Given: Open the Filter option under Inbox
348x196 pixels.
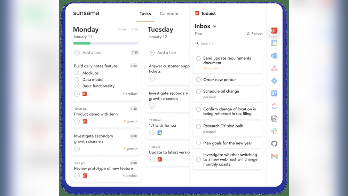Looking at the screenshot, I should click(198, 34).
